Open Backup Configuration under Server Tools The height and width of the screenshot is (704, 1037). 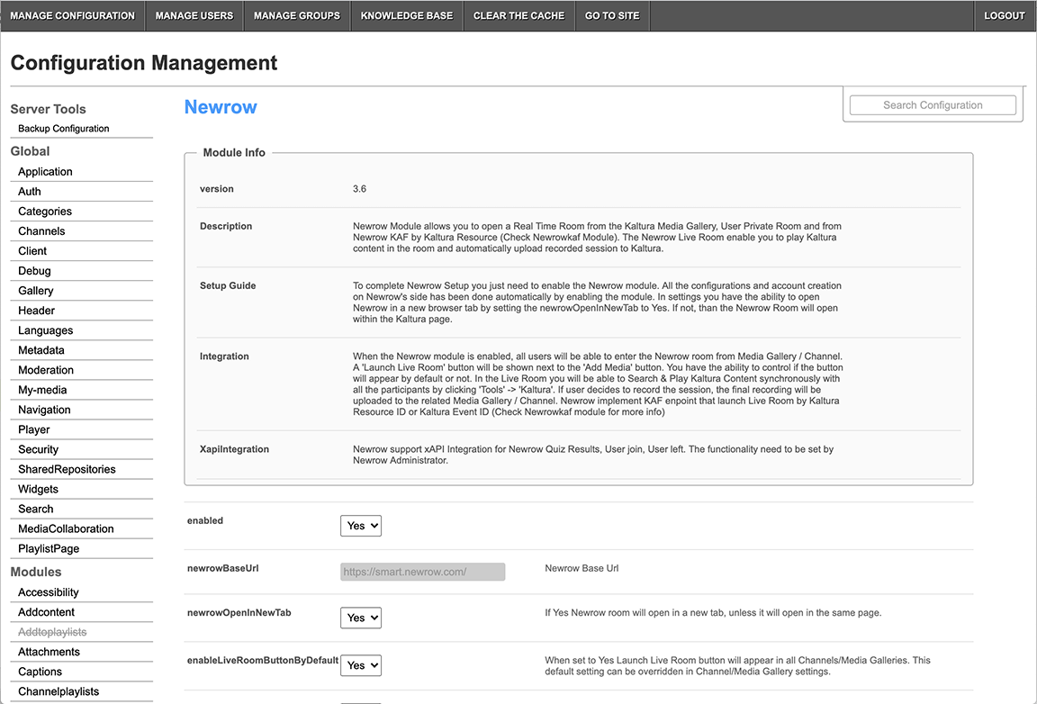[x=64, y=129]
